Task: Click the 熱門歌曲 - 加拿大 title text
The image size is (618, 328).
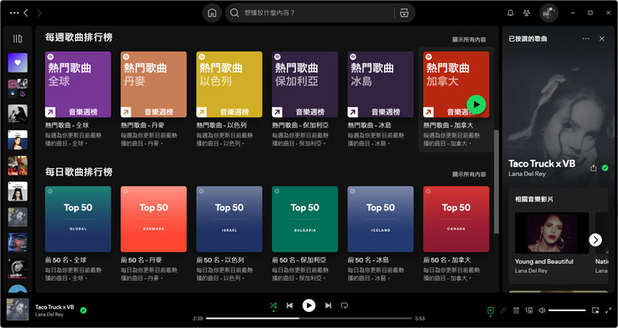Action: coord(448,125)
